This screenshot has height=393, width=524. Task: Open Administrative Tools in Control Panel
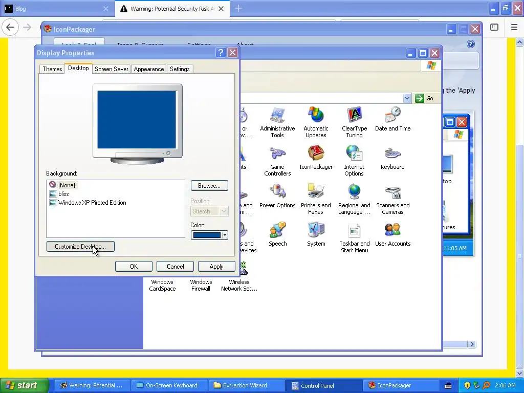(x=277, y=122)
